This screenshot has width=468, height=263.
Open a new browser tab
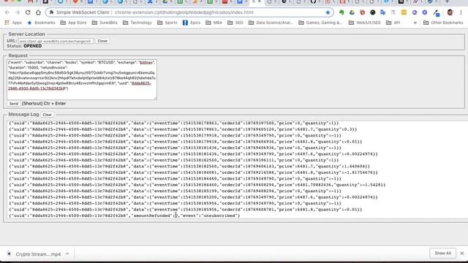point(447,1)
